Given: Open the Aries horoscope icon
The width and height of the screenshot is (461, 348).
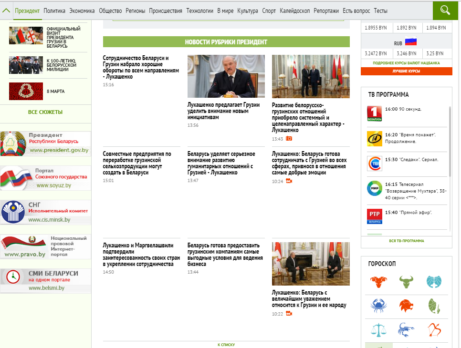Looking at the screenshot, I should pyautogui.click(x=378, y=282).
